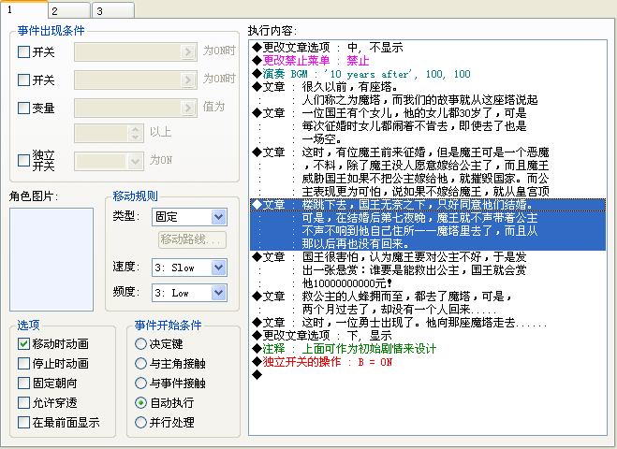
Task: Select highlighted line 楼跳下去，国王无奈之下
Action: (428, 205)
